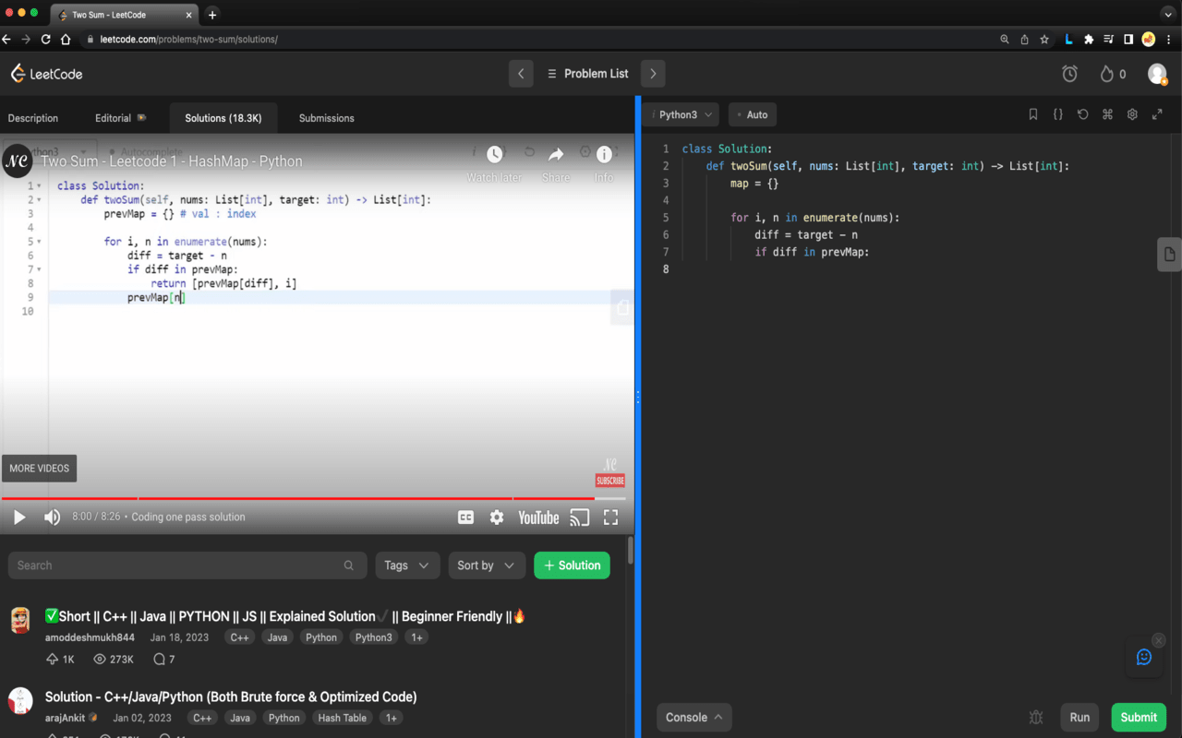The height and width of the screenshot is (738, 1182).
Task: Expand the Console panel
Action: 694,717
